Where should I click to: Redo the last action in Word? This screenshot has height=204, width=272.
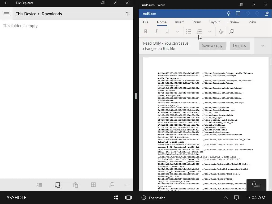pos(257,14)
